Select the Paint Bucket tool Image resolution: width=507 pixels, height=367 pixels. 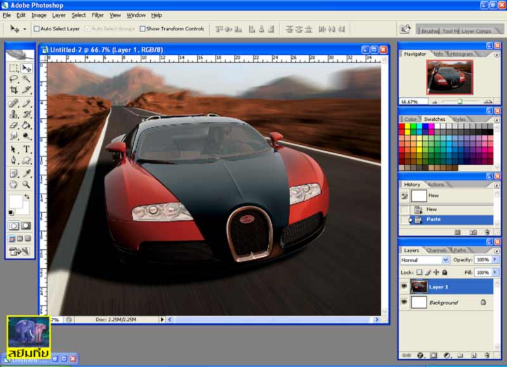[x=26, y=125]
